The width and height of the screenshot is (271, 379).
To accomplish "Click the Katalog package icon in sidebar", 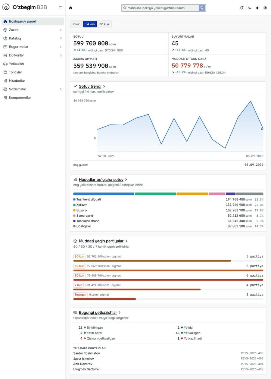I will pyautogui.click(x=5, y=38).
